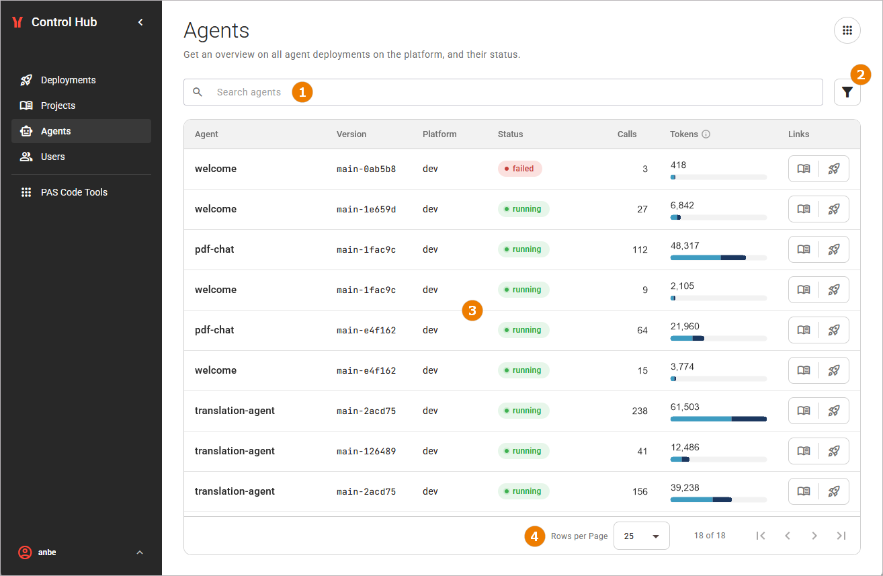The height and width of the screenshot is (576, 883).
Task: Click the Version column header
Action: pos(351,134)
